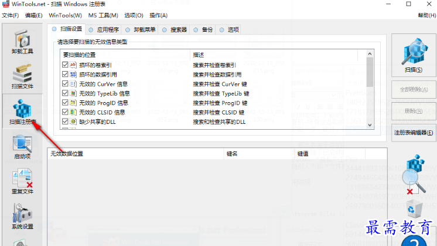
Task: Sort by 描述 column header
Action: coord(274,55)
